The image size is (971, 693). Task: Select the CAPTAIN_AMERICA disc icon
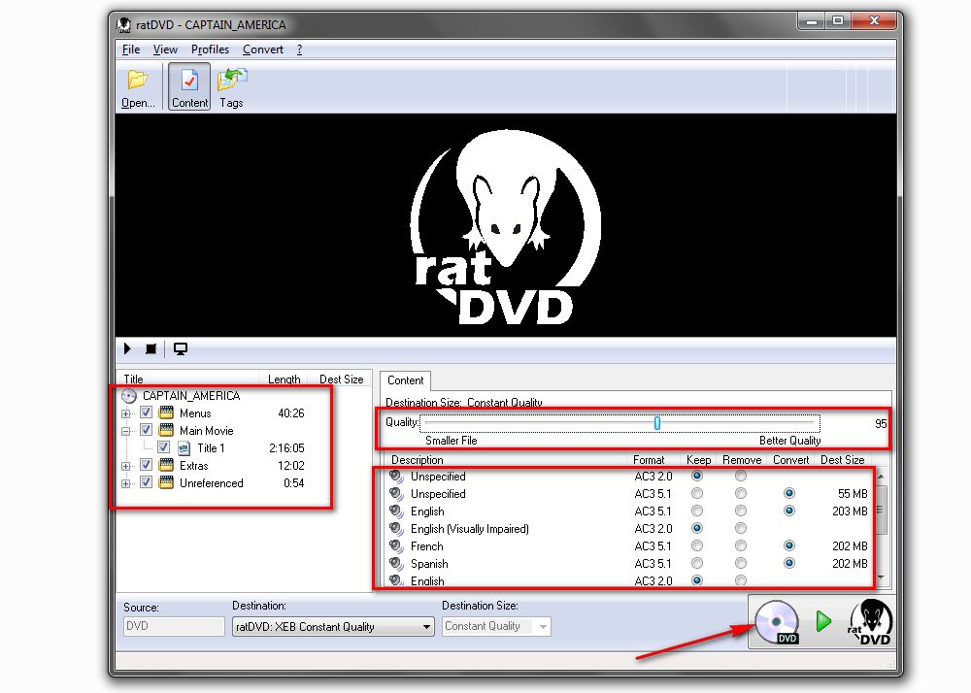[129, 396]
